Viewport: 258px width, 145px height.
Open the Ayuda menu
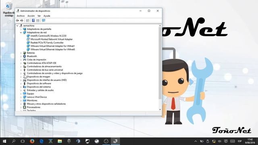click(47, 16)
